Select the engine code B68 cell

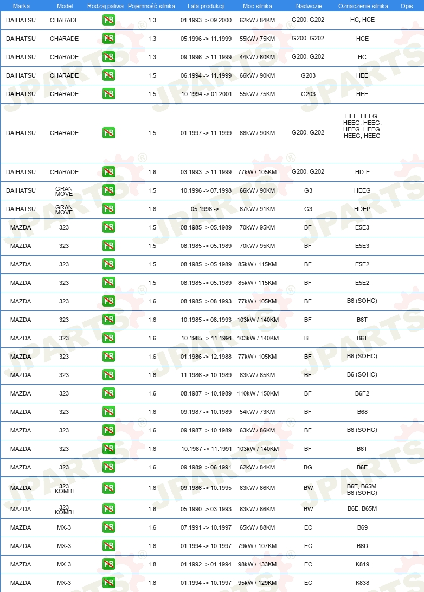tap(362, 412)
